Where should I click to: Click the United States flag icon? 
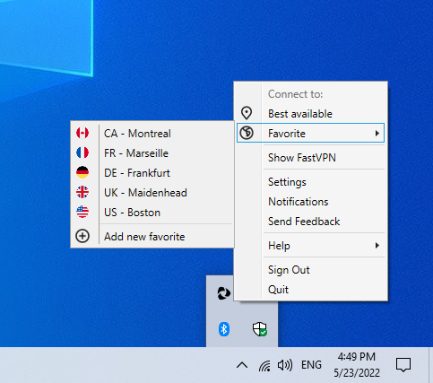[82, 212]
